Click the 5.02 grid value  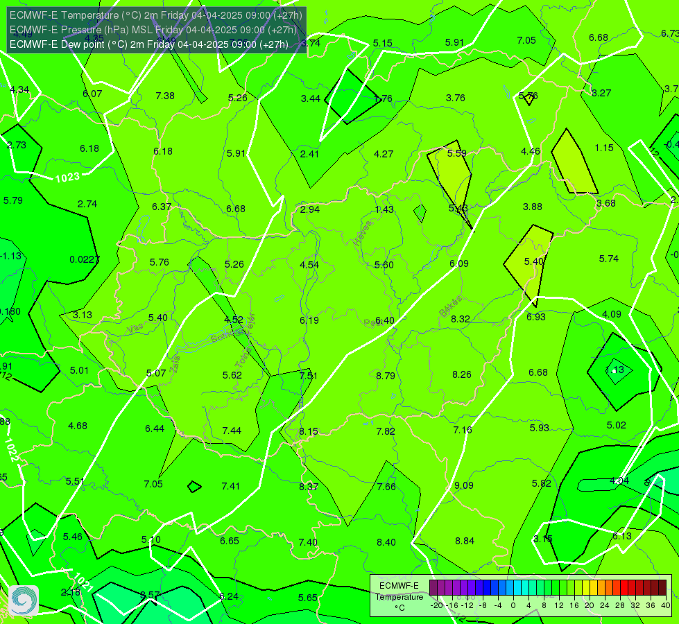click(616, 425)
